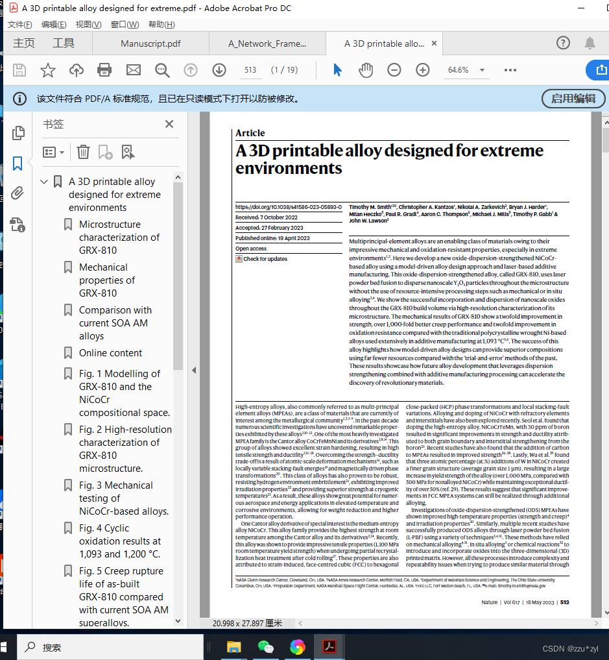Select Fig. 5 Creep rupture life bookmark

(x=124, y=597)
